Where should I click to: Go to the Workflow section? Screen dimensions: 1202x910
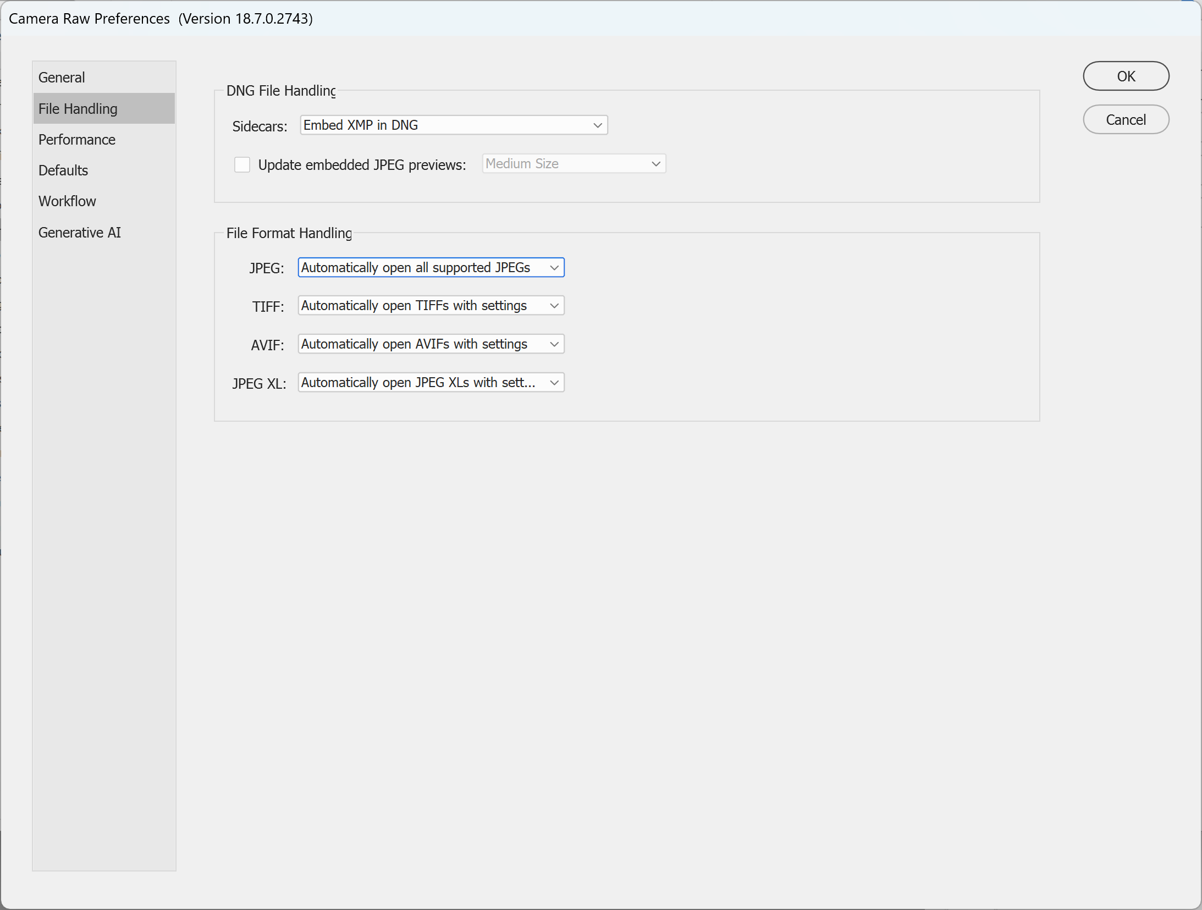pos(104,201)
